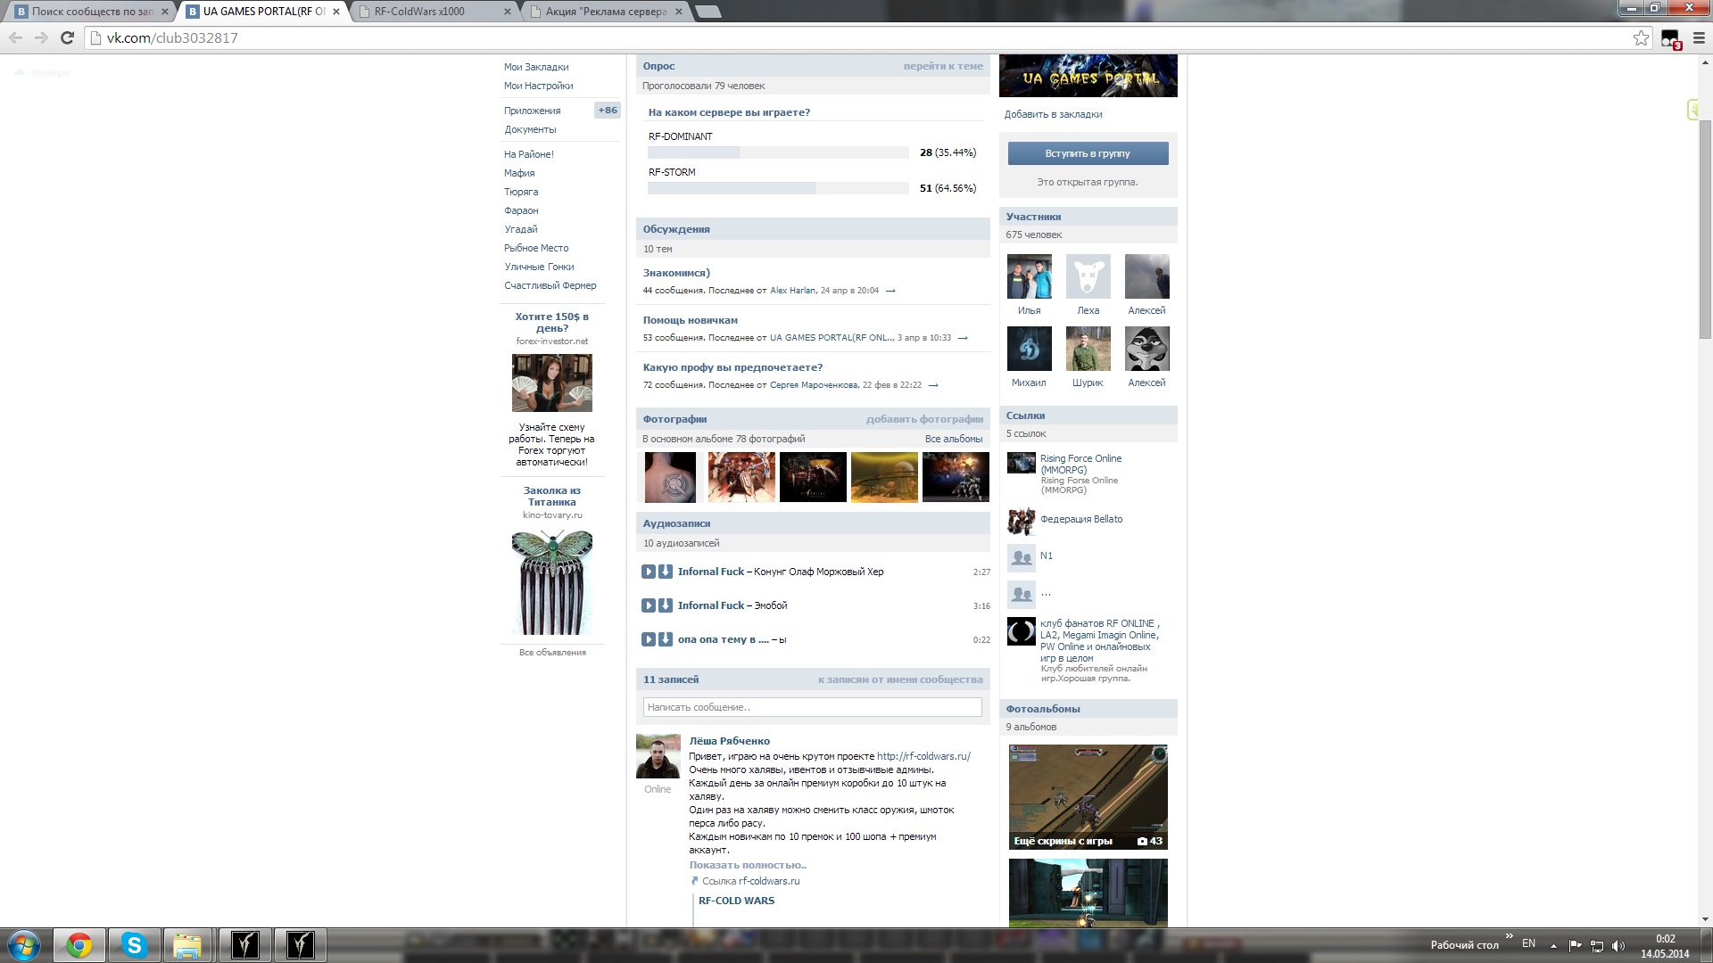The image size is (1713, 963).
Task: Open the tattoo photo thumbnail
Action: [x=670, y=477]
